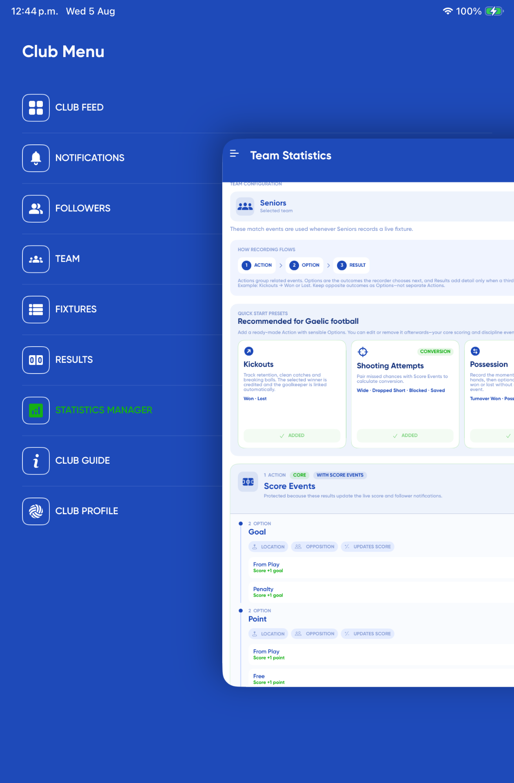The height and width of the screenshot is (783, 514).
Task: Select the Fixtures list icon
Action: [x=36, y=310]
